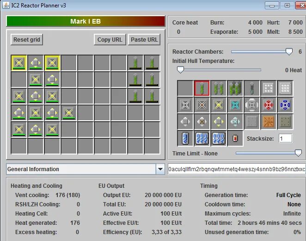Click the Vent cooling value 176 (180)
Image resolution: width=306 pixels, height=241 pixels.
click(x=68, y=195)
